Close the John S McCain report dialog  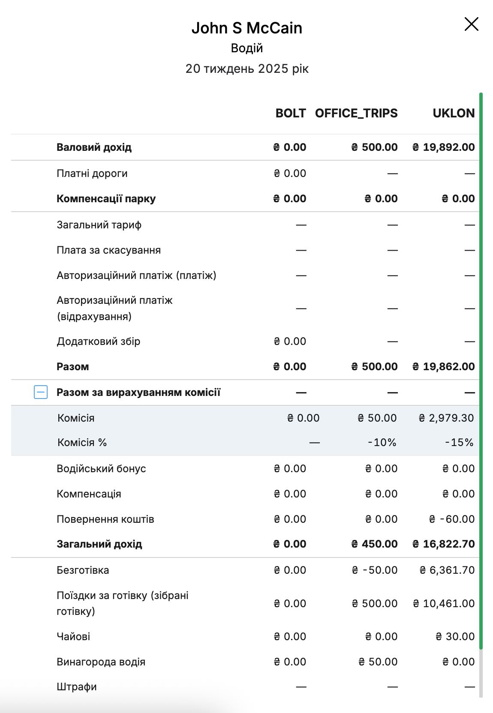pos(471,24)
